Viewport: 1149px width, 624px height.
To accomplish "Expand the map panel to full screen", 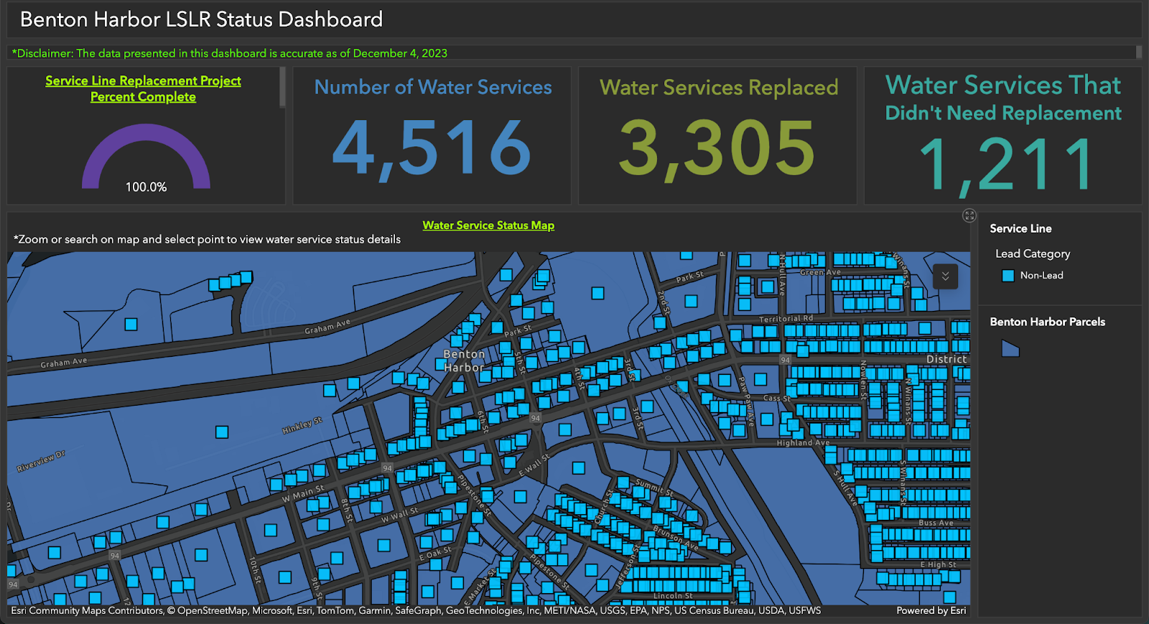I will coord(969,215).
